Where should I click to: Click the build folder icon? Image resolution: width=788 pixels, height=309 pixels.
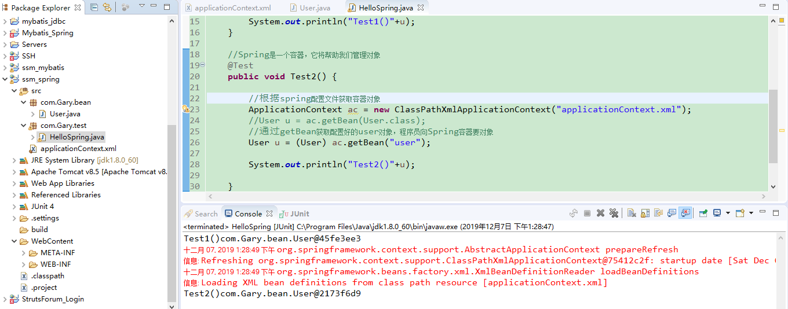(x=24, y=230)
